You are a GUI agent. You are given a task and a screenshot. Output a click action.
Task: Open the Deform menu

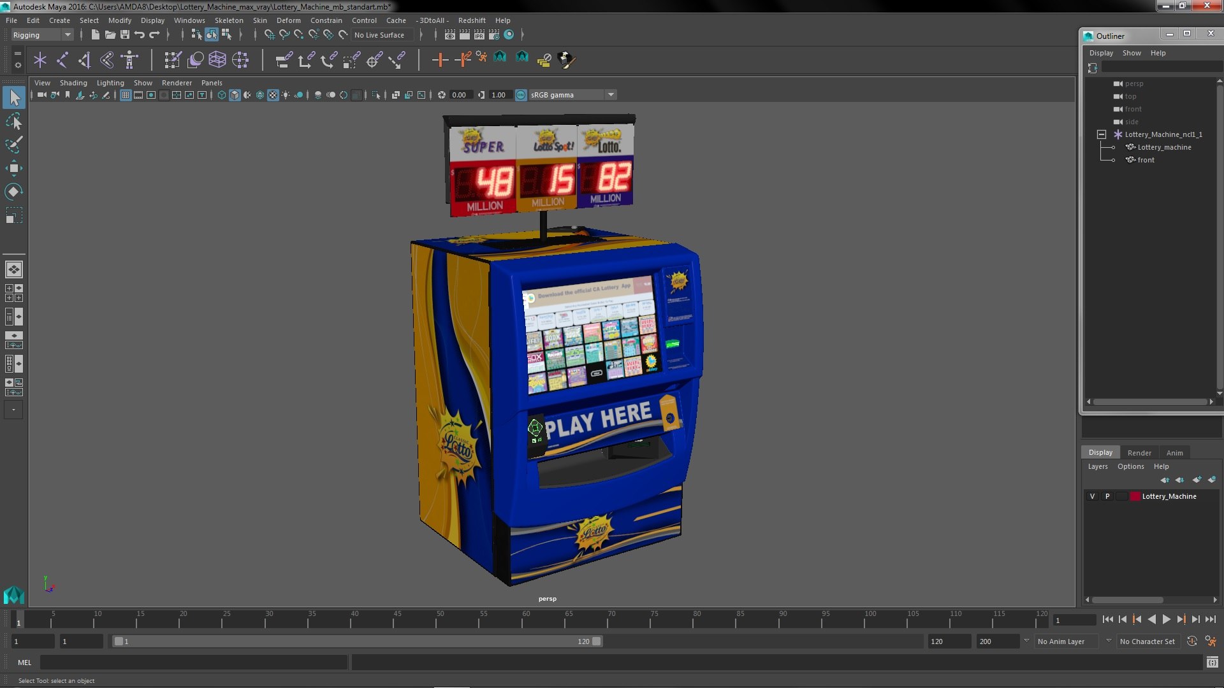point(288,20)
